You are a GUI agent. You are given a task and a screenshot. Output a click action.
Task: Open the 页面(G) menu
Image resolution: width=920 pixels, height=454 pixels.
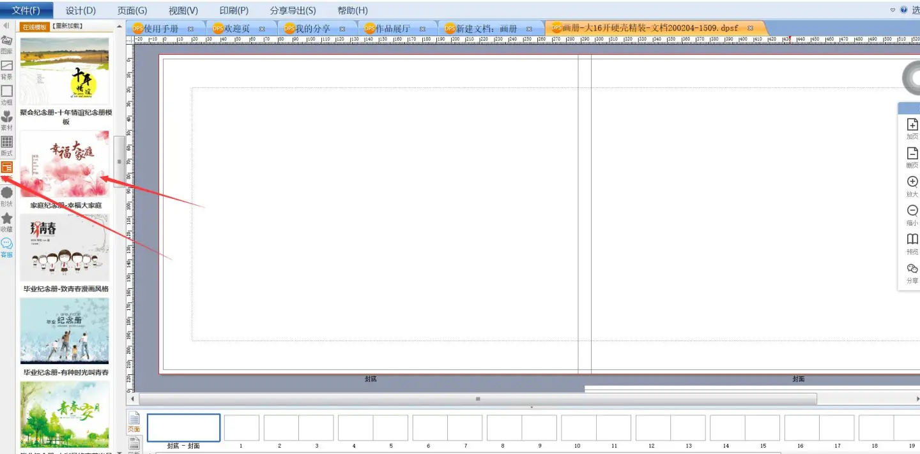coord(132,10)
